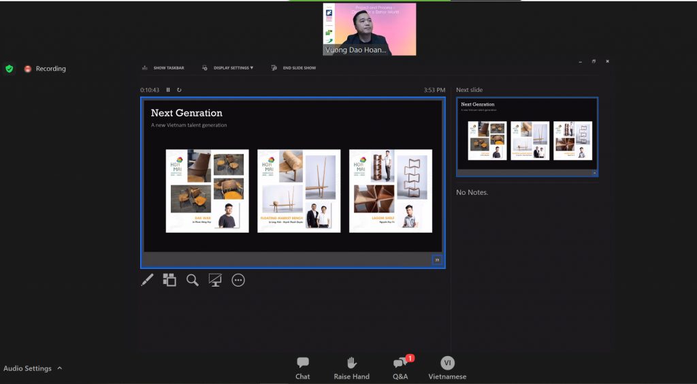Click the subtitle A new Vietnam talent generation
This screenshot has width=697, height=384.
point(189,125)
